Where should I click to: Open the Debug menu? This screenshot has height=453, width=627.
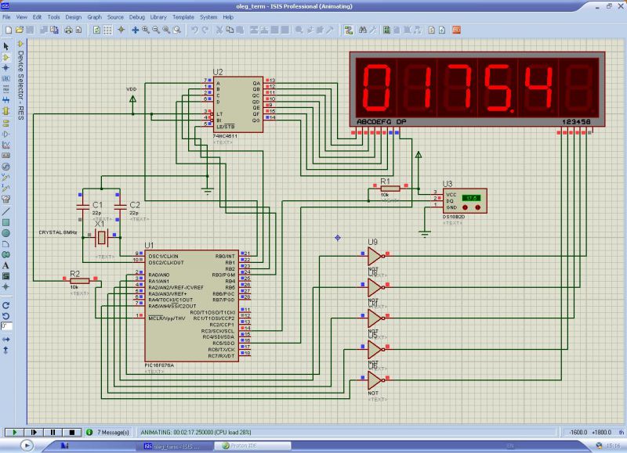click(136, 17)
